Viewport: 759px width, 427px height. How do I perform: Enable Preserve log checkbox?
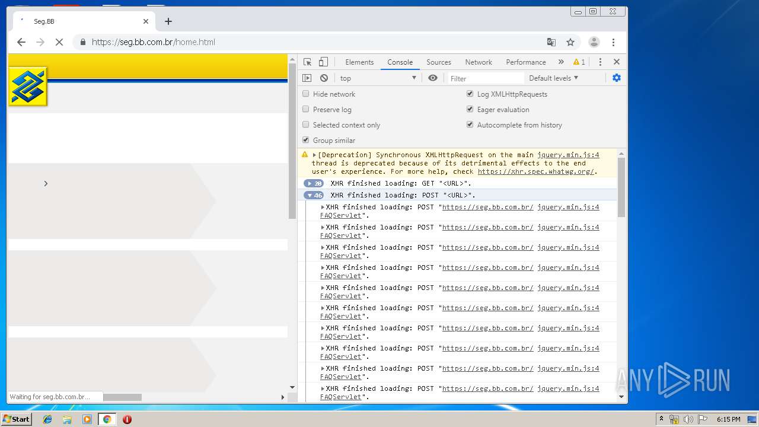(306, 109)
